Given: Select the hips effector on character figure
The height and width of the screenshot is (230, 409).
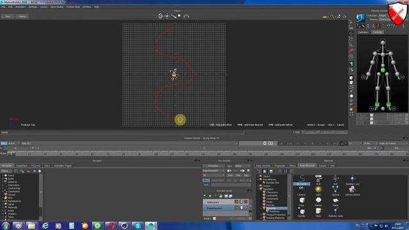Looking at the screenshot, I should [x=383, y=70].
